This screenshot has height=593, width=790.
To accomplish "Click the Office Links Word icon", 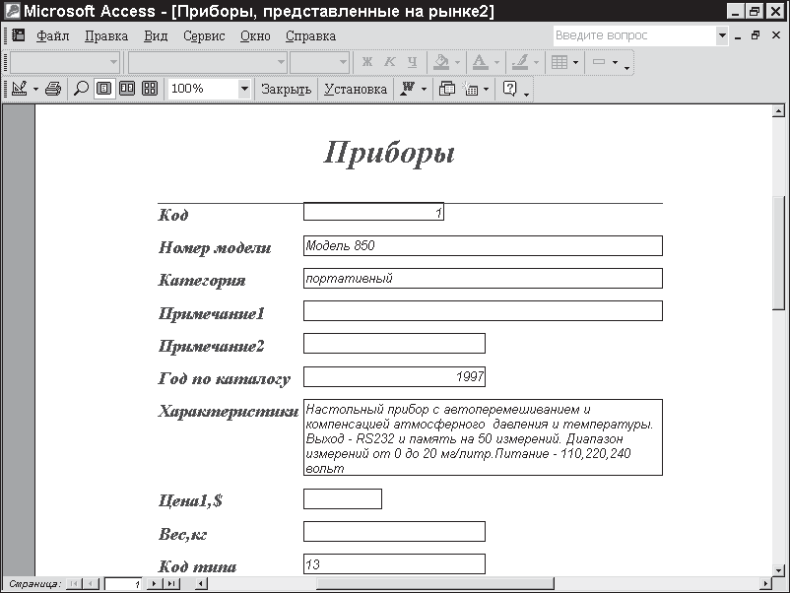I will coord(408,89).
